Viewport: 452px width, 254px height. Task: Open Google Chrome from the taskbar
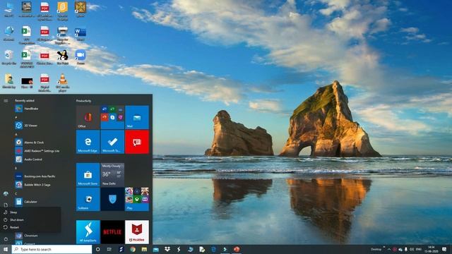coord(133,249)
